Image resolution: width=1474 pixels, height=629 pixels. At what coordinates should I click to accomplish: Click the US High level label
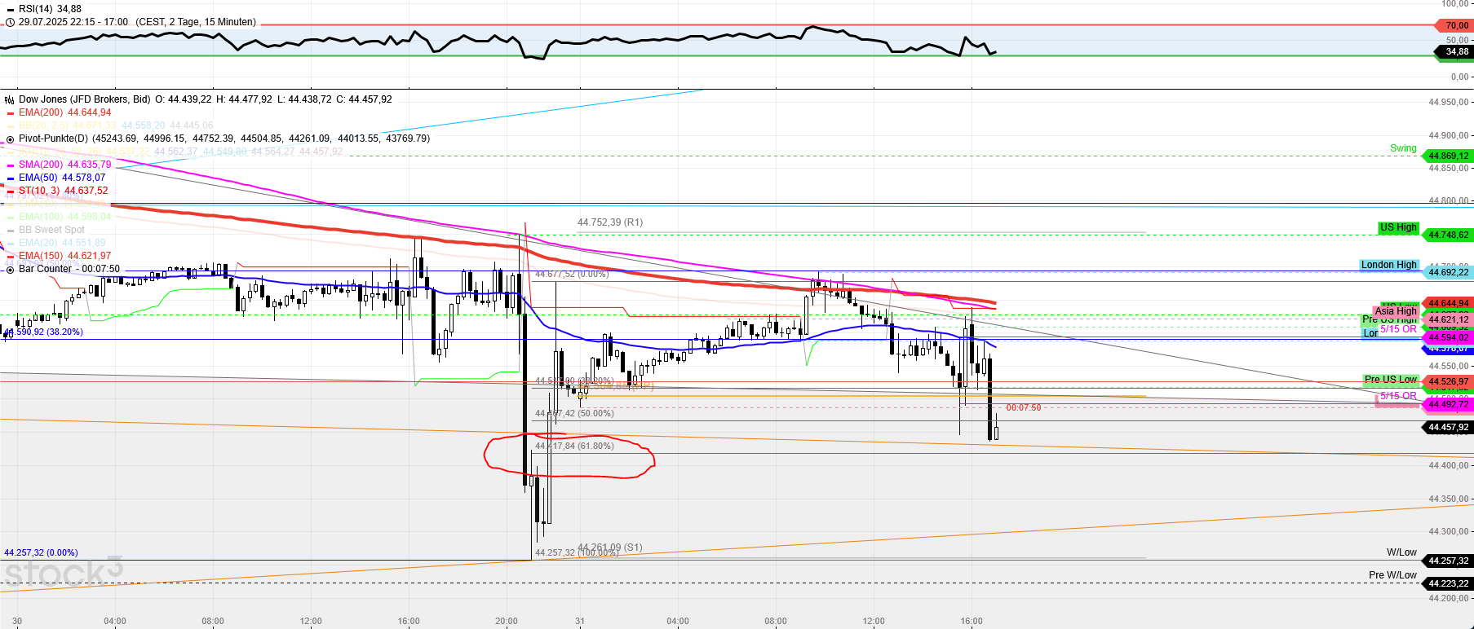(x=1398, y=227)
